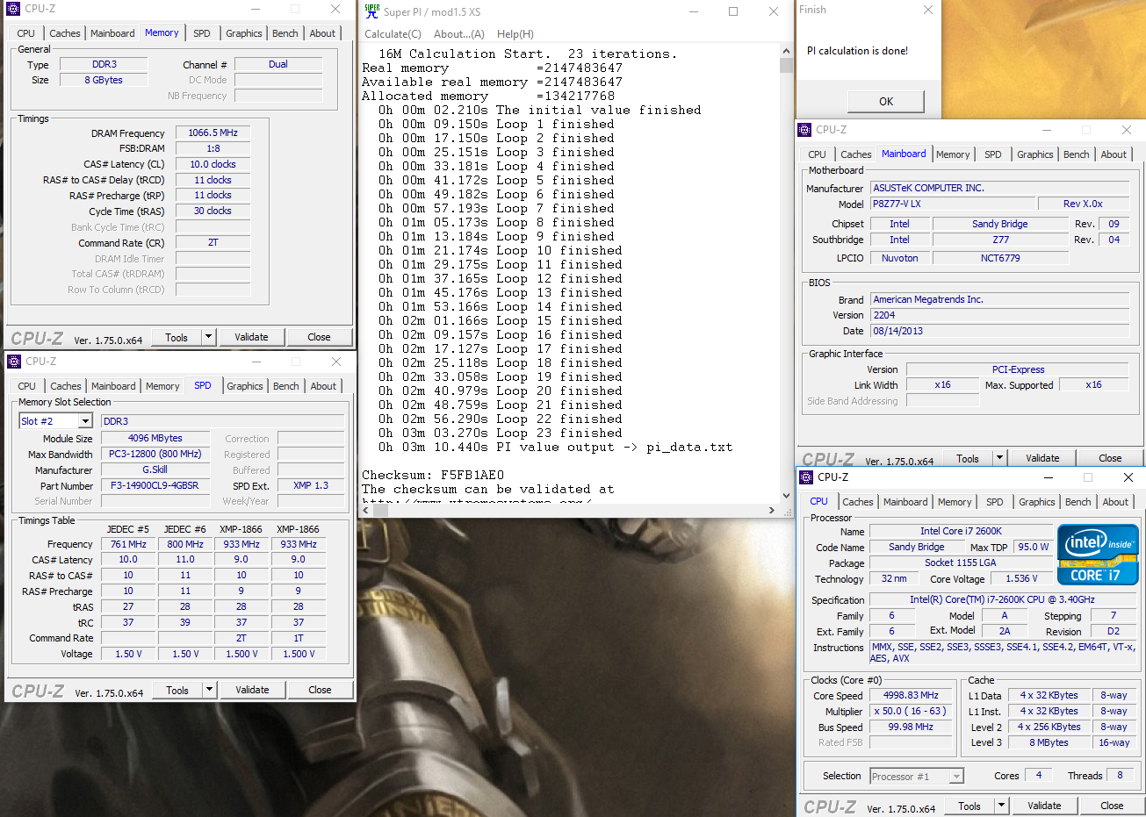This screenshot has height=817, width=1146.
Task: Open Bench tab in Memory window
Action: (x=285, y=33)
